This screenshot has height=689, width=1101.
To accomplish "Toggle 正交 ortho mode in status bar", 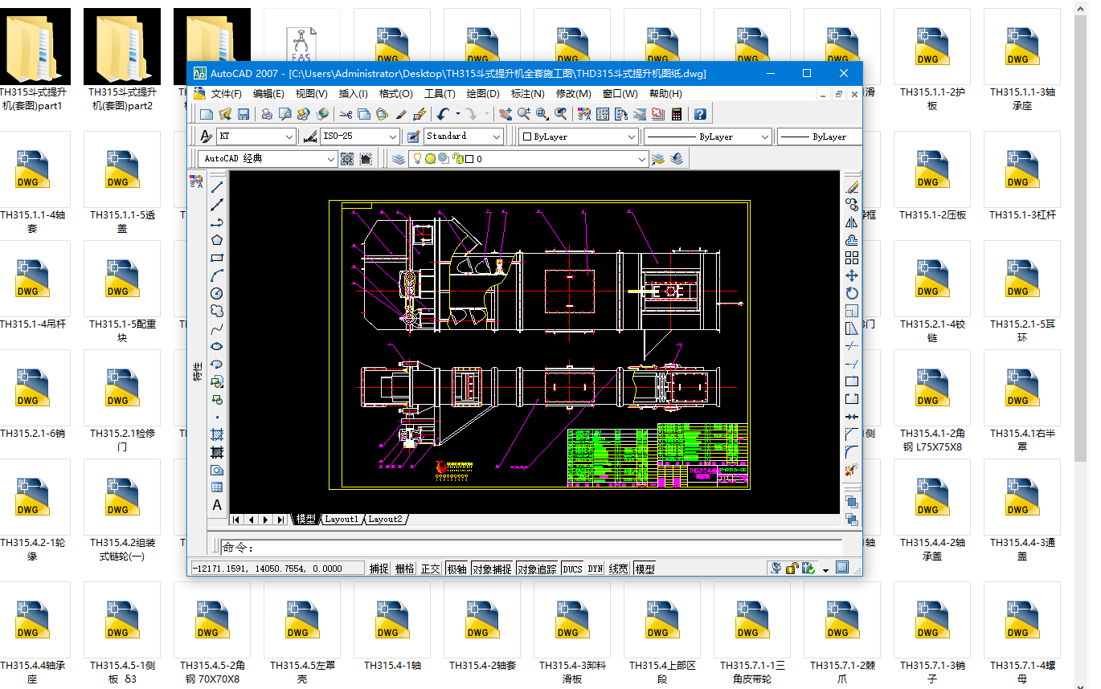I will tap(431, 569).
